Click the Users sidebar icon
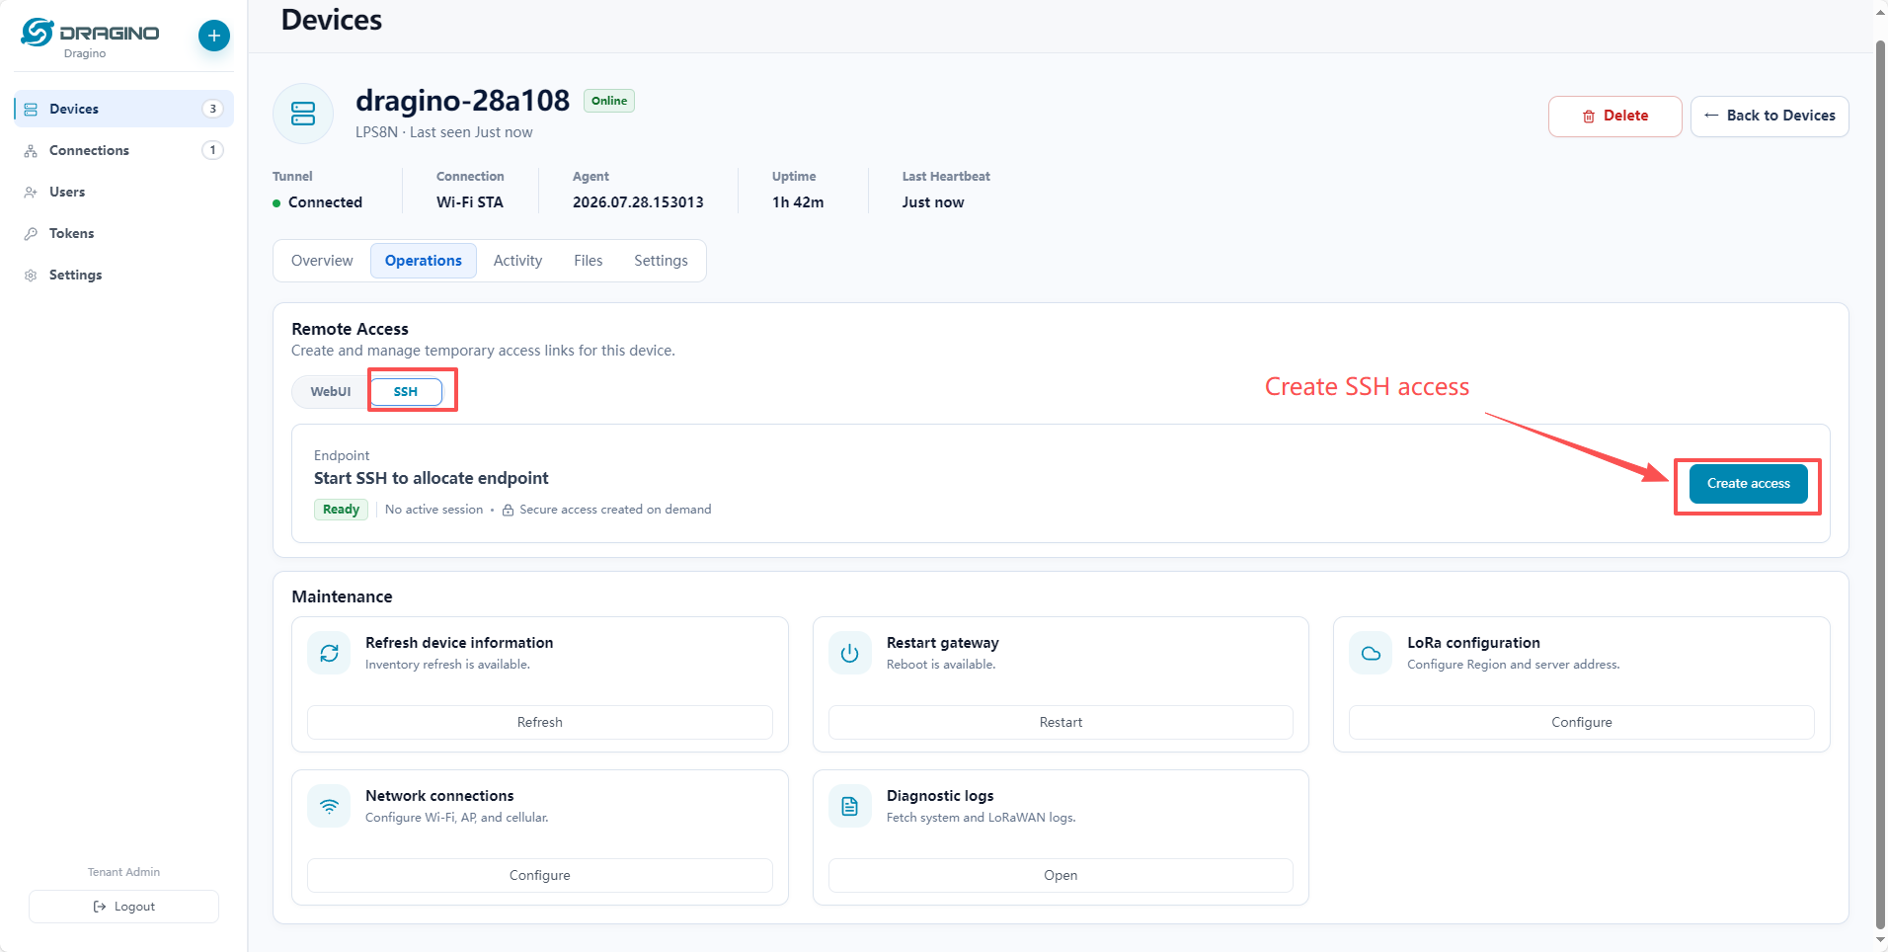1888x952 pixels. pyautogui.click(x=31, y=192)
